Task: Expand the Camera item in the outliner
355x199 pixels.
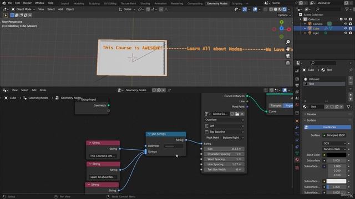Action: pyautogui.click(x=305, y=24)
